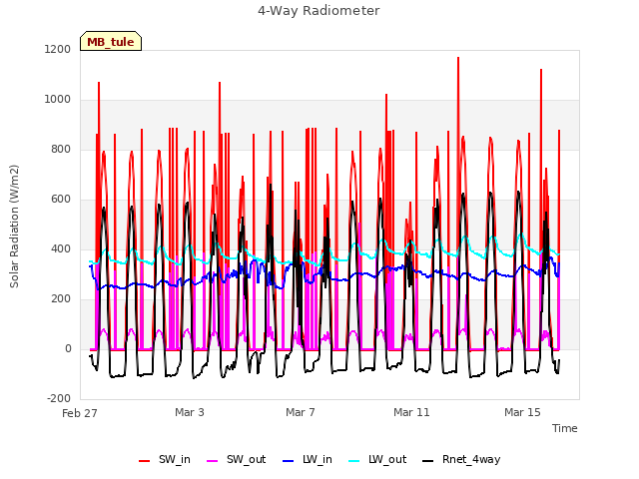Toggle SW_in series in legend
Viewport: 639px width, 479px height.
(x=165, y=460)
